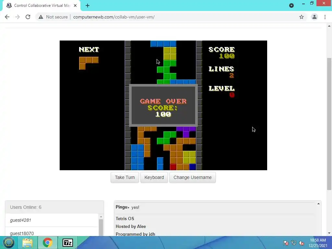Click the chat box scroll-up arrow

pos(318,204)
